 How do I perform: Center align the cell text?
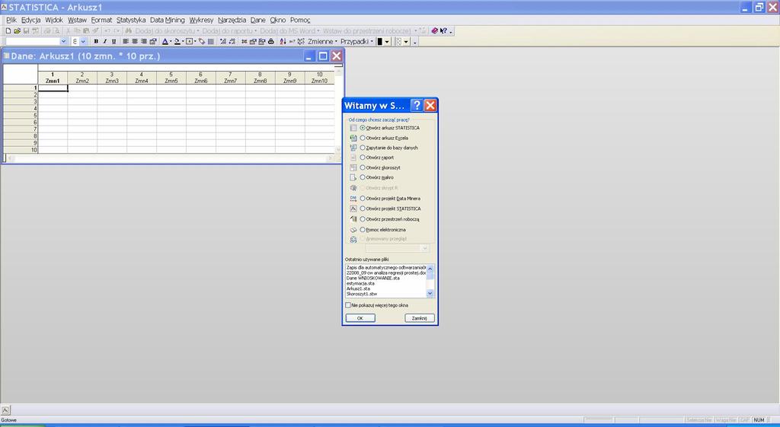pyautogui.click(x=134, y=42)
